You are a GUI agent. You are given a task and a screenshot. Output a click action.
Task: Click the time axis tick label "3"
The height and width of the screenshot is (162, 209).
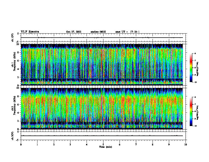pos(70,145)
